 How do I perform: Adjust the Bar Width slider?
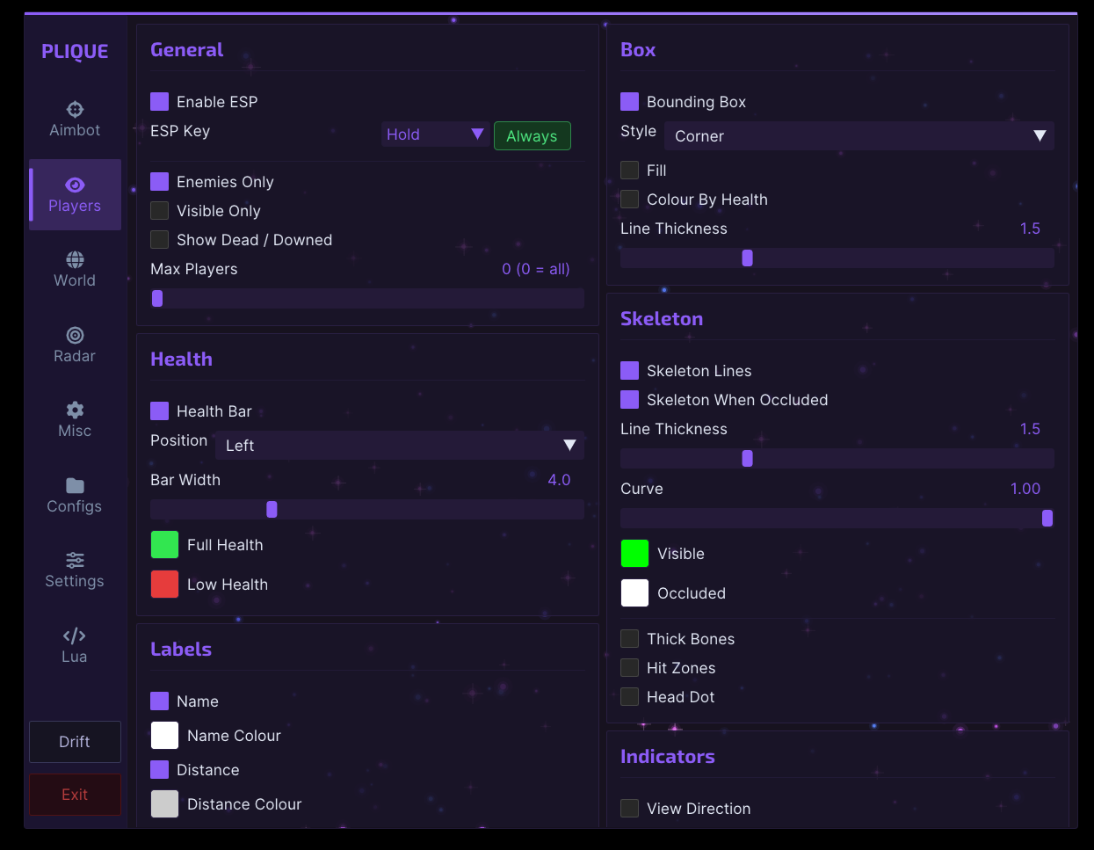coord(367,509)
